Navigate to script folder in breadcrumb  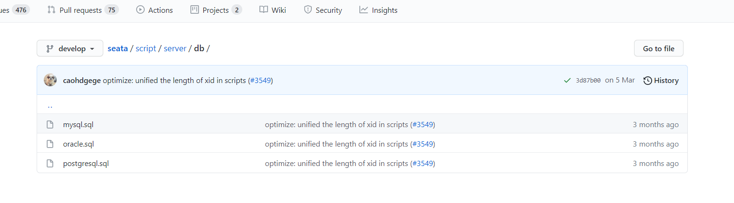(x=146, y=48)
